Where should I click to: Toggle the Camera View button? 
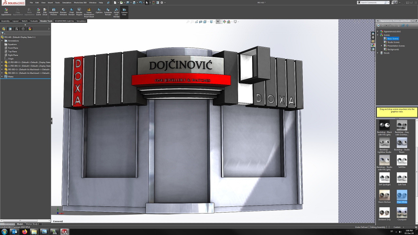click(124, 12)
